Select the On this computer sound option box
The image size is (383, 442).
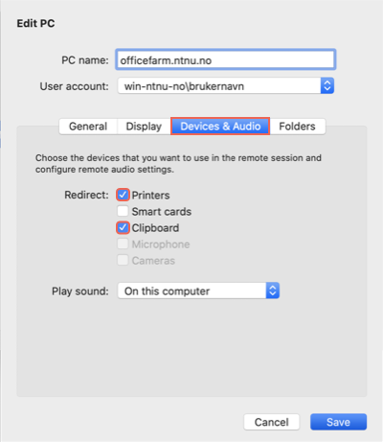point(198,291)
